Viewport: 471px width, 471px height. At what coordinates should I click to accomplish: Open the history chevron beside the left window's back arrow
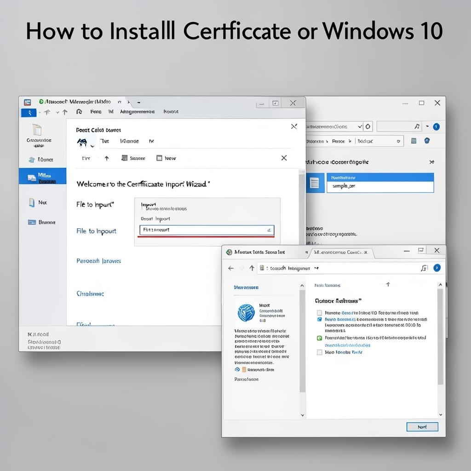pos(57,113)
